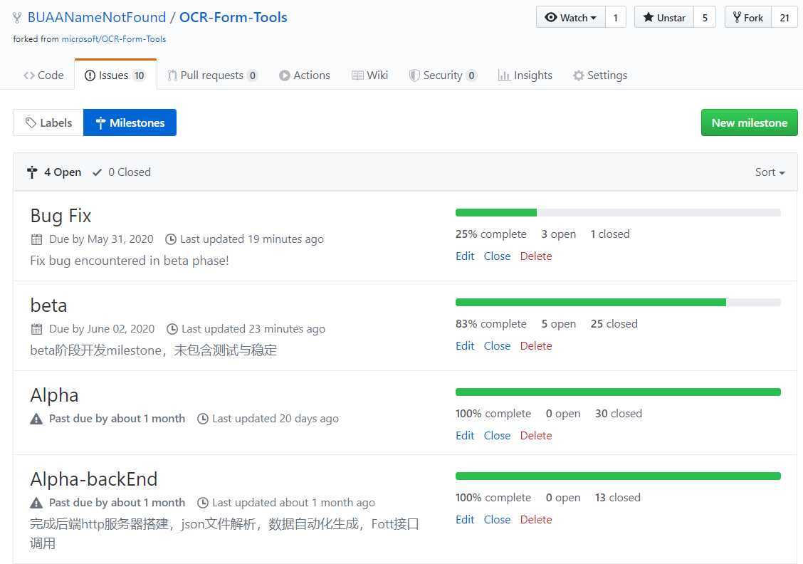The height and width of the screenshot is (564, 803).
Task: Click Bug Fix 25% progress bar
Action: pyautogui.click(x=618, y=213)
